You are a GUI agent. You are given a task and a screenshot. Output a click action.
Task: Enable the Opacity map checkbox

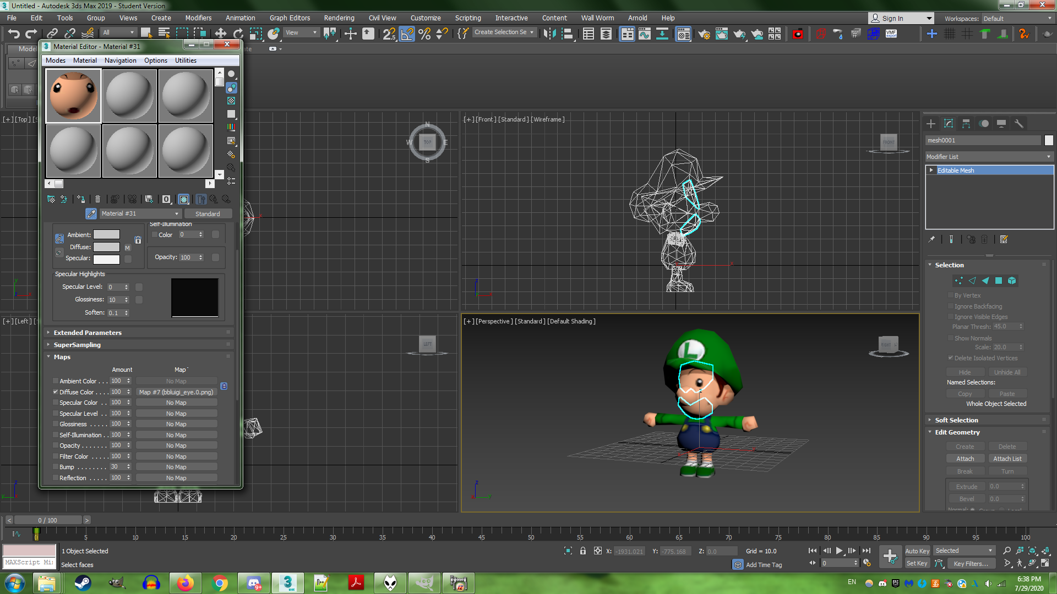tap(56, 445)
